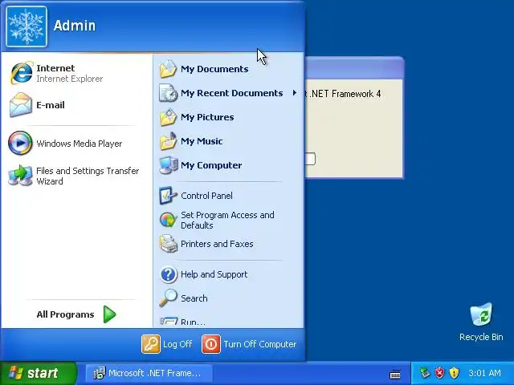The width and height of the screenshot is (514, 385).
Task: Open Files and Settings Transfer Wizard icon
Action: [x=20, y=176]
